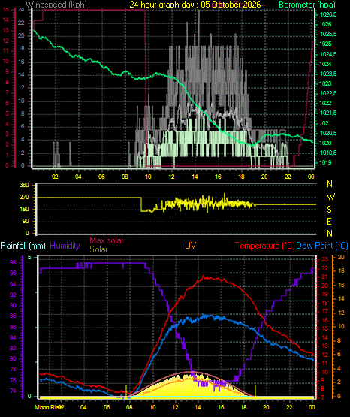350x417 pixels.
Task: Click humidity scale value 74
Action: tap(13, 391)
